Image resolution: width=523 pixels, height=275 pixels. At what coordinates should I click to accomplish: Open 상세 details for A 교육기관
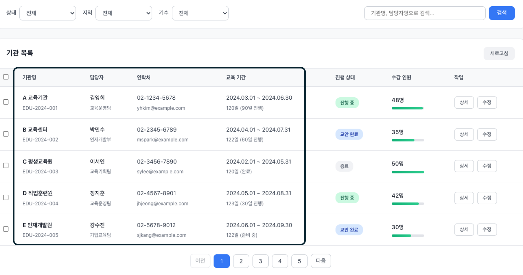click(x=464, y=102)
